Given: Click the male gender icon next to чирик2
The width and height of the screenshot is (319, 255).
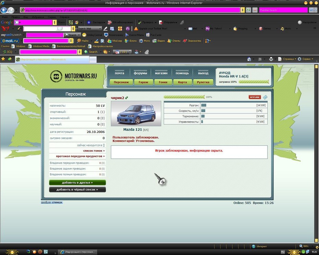Looking at the screenshot, I should 126,98.
